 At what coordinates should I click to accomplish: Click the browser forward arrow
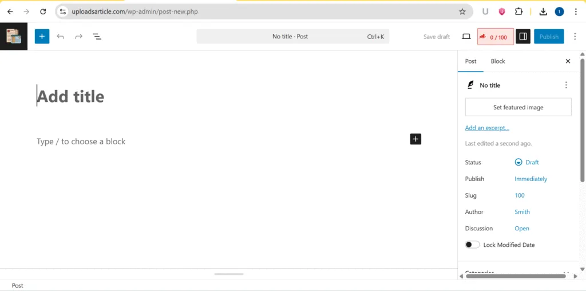point(26,11)
